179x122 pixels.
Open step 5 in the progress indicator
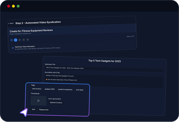[x=28, y=39]
